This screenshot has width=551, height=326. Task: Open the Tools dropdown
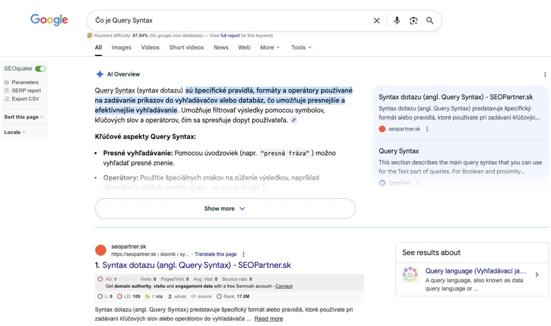click(x=301, y=48)
